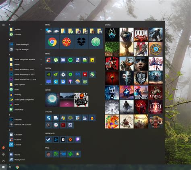The width and height of the screenshot is (191, 170).
Task: Expand the Apex Legends folder chevron
Action: [41, 85]
